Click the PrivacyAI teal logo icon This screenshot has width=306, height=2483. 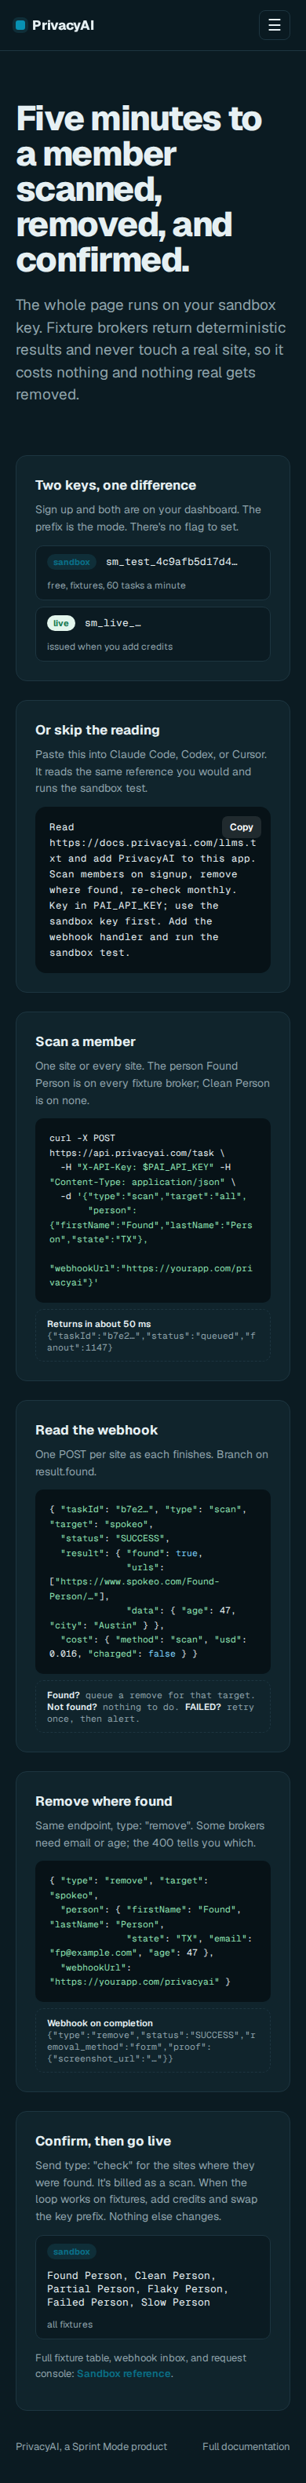click(21, 25)
